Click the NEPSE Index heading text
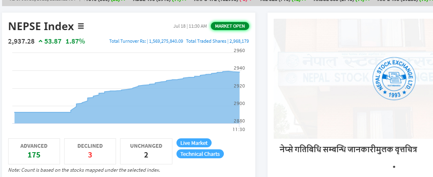 pyautogui.click(x=41, y=26)
